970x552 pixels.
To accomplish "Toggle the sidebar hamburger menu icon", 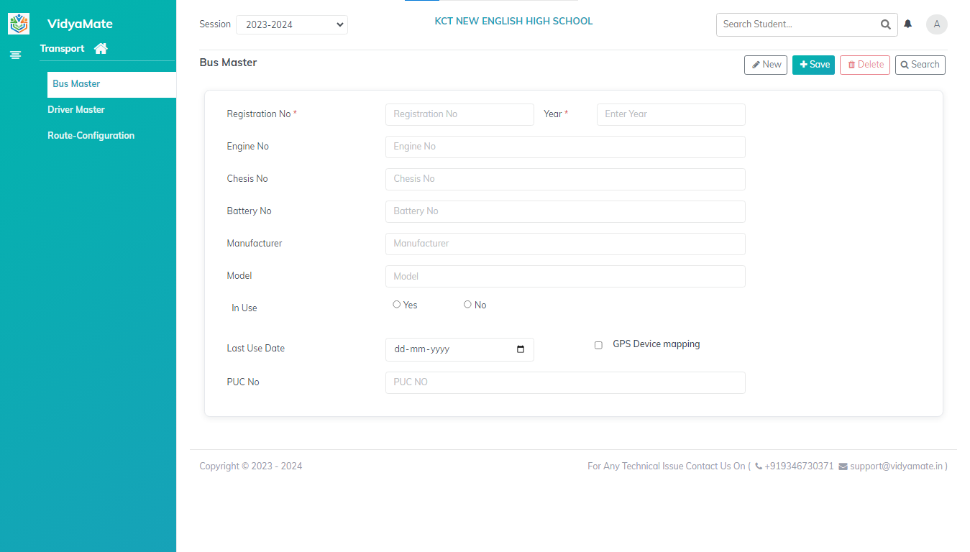I will (15, 55).
